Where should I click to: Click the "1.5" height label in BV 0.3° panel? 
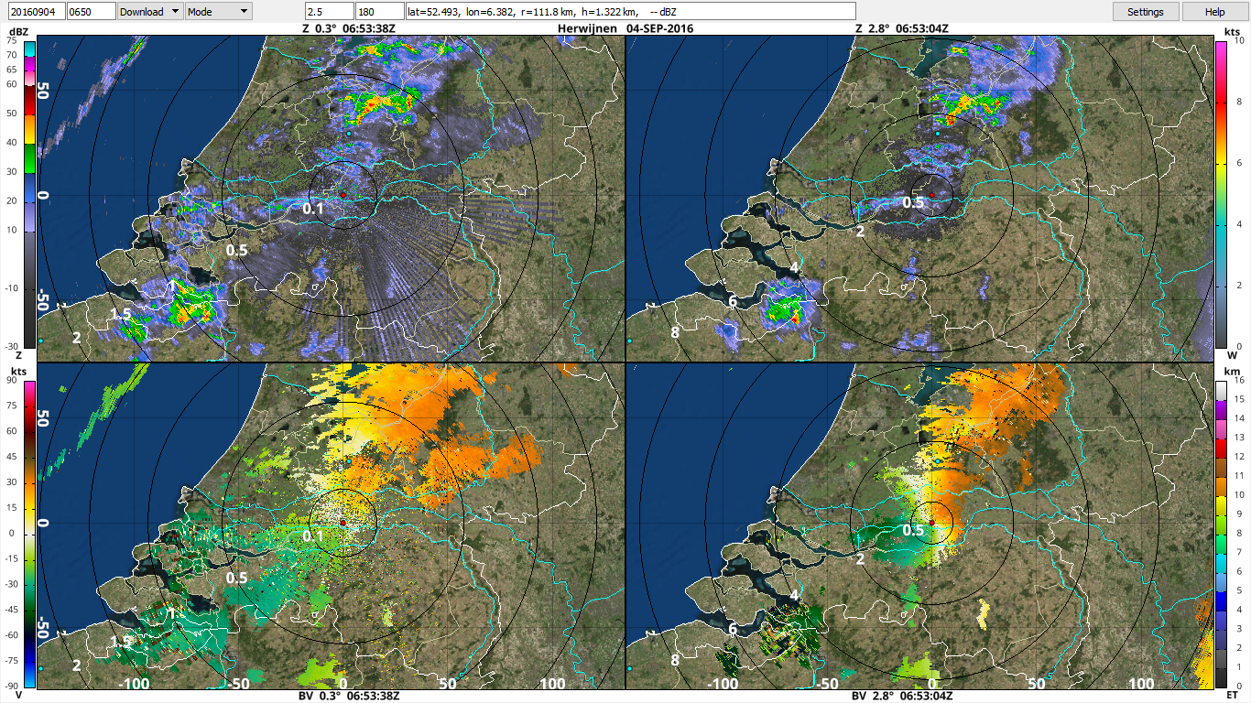pos(121,642)
